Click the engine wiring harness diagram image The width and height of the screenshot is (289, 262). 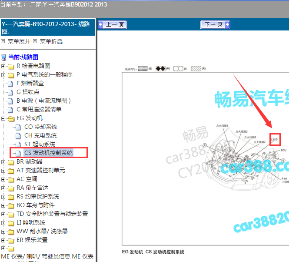pyautogui.click(x=243, y=157)
